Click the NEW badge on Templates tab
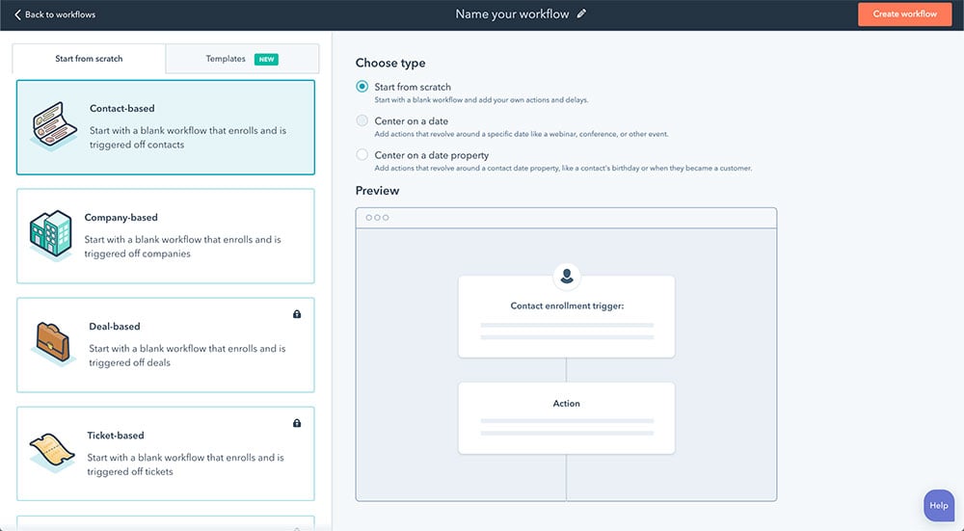The width and height of the screenshot is (964, 531). pos(266,59)
